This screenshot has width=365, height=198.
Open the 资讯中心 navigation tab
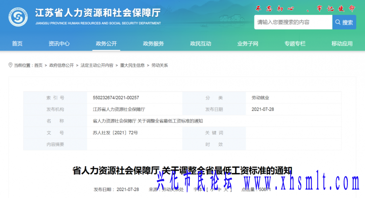[59, 43]
